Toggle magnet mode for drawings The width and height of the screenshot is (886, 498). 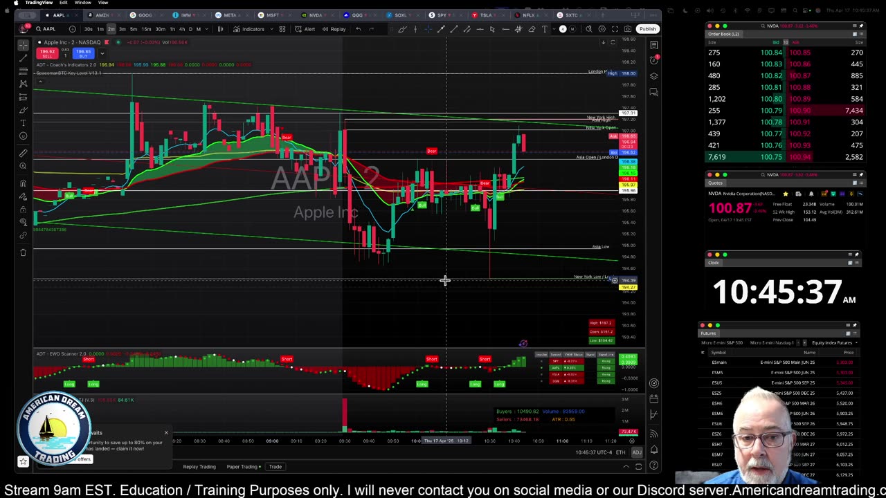coord(23,183)
